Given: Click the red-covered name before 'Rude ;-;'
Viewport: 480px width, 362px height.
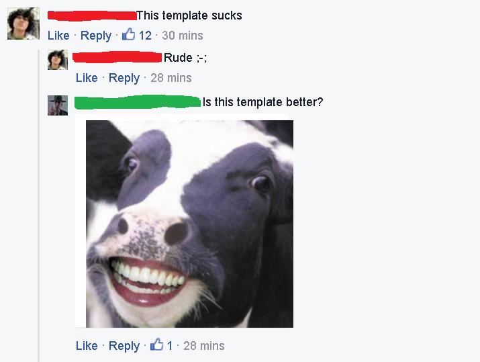Looking at the screenshot, I should point(117,57).
